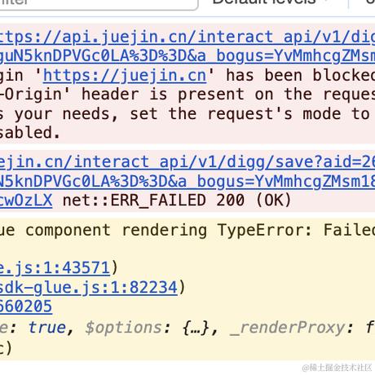Click the small arrow beside Default levels
This screenshot has height=375, width=375.
[x=329, y=2]
